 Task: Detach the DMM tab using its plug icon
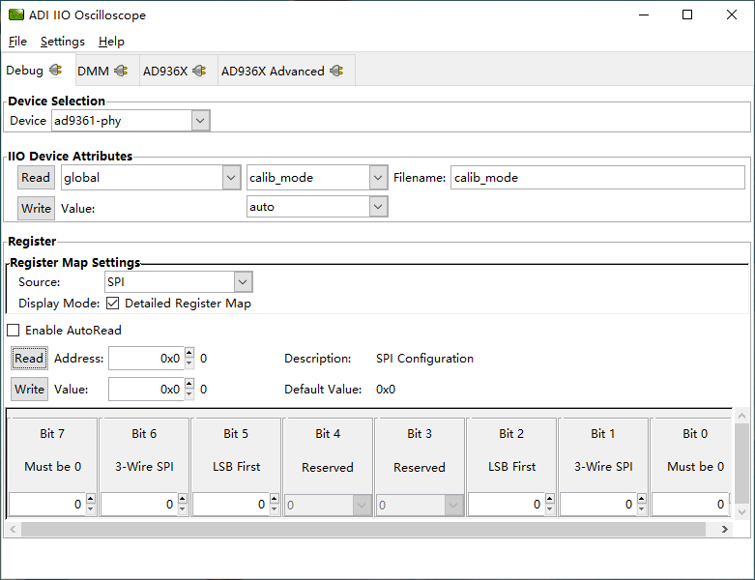[121, 71]
